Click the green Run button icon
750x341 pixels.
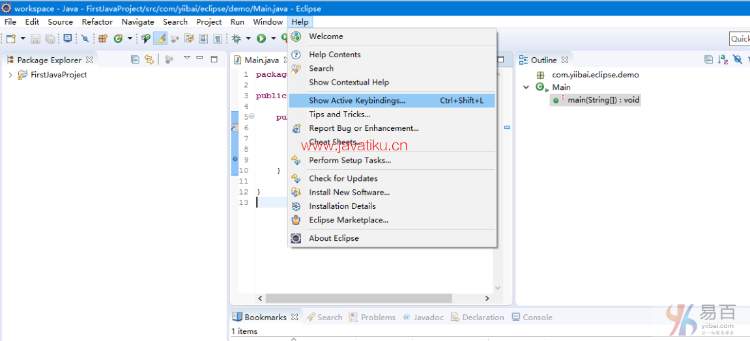[x=261, y=39]
